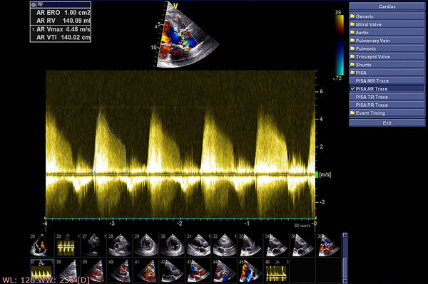Open thumbnail 28 short-axis view
The height and width of the screenshot is (284, 428).
pos(120,245)
